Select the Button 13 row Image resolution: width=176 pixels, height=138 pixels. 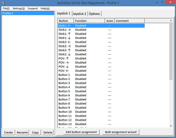[101, 124]
